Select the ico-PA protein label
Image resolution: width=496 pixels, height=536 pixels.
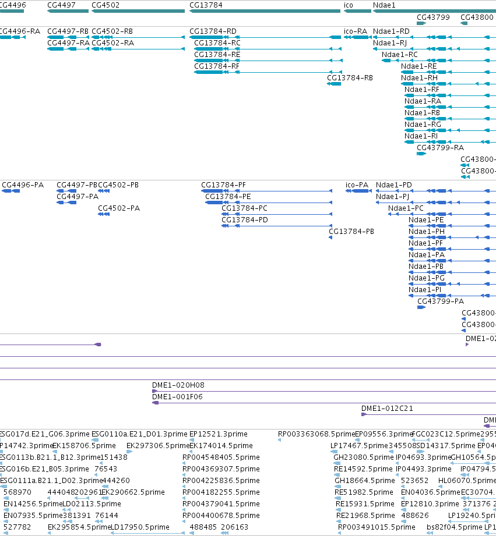click(x=357, y=185)
